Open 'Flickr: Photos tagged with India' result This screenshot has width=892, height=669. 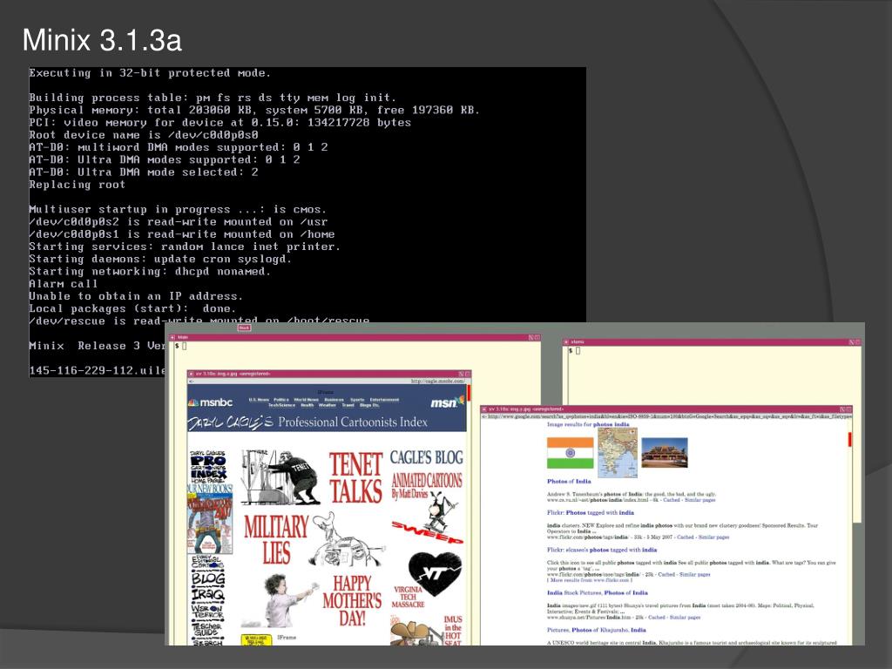tap(591, 512)
